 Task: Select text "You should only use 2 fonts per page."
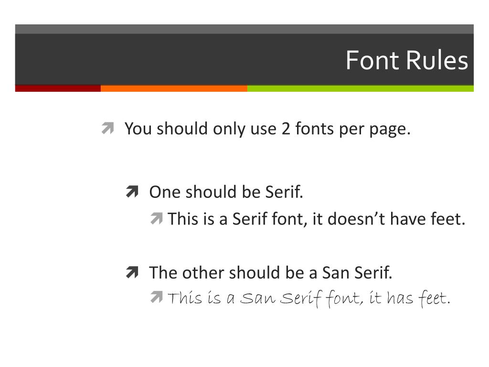[x=267, y=129]
